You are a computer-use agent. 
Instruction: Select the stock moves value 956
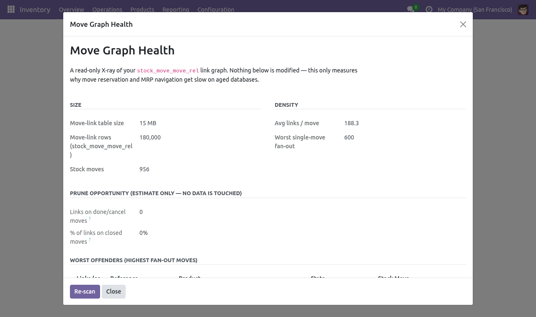144,169
